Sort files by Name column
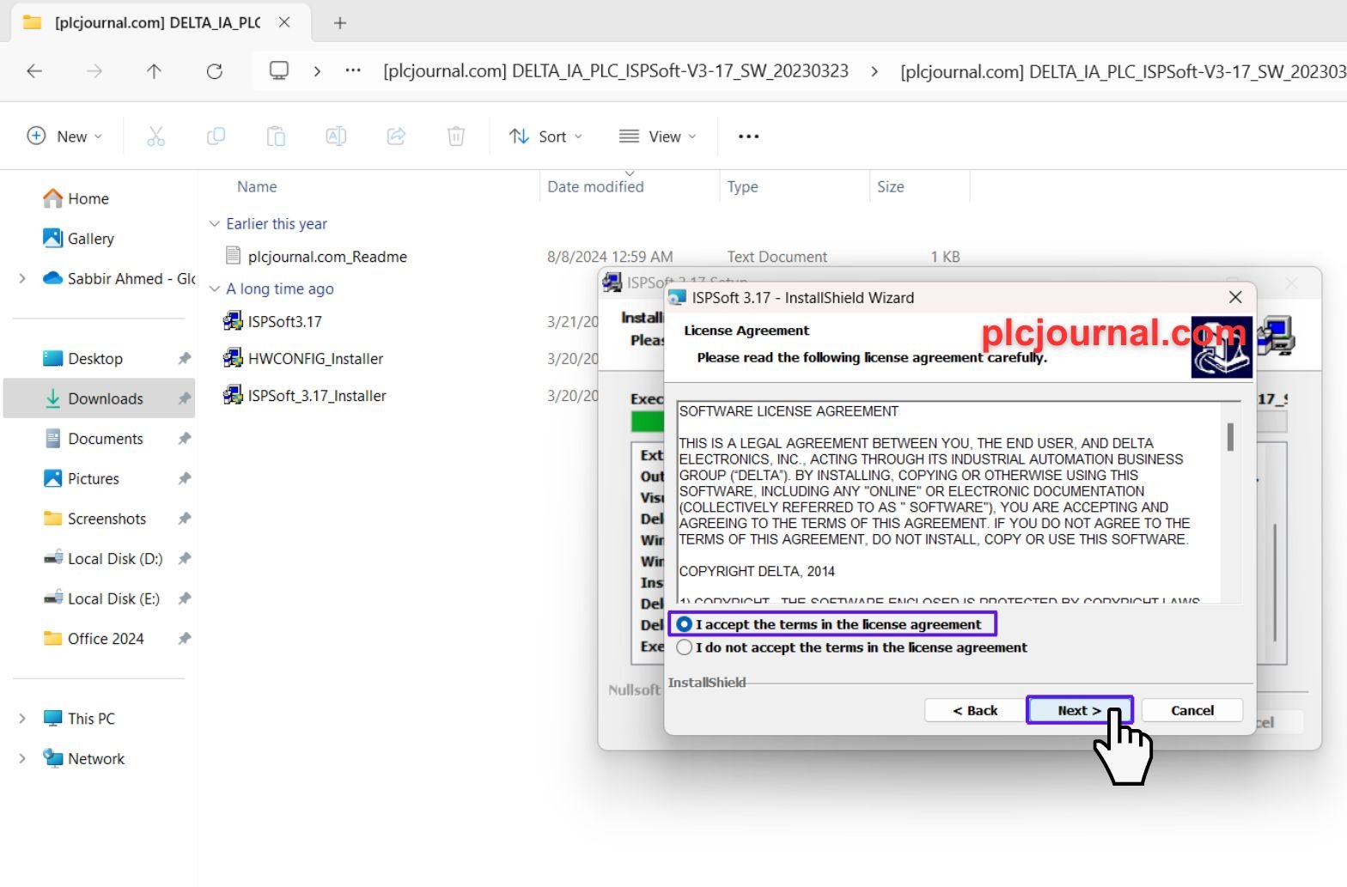 click(257, 186)
